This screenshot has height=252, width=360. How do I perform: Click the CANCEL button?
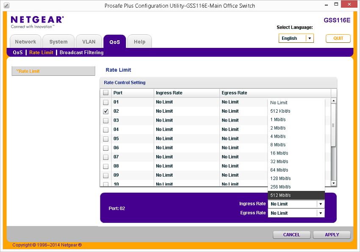click(x=291, y=235)
